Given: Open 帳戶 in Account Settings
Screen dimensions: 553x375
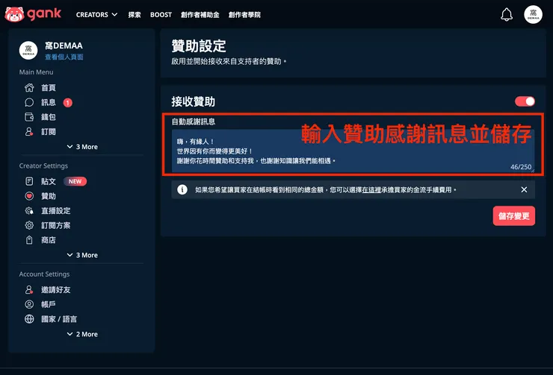Looking at the screenshot, I should (x=49, y=304).
